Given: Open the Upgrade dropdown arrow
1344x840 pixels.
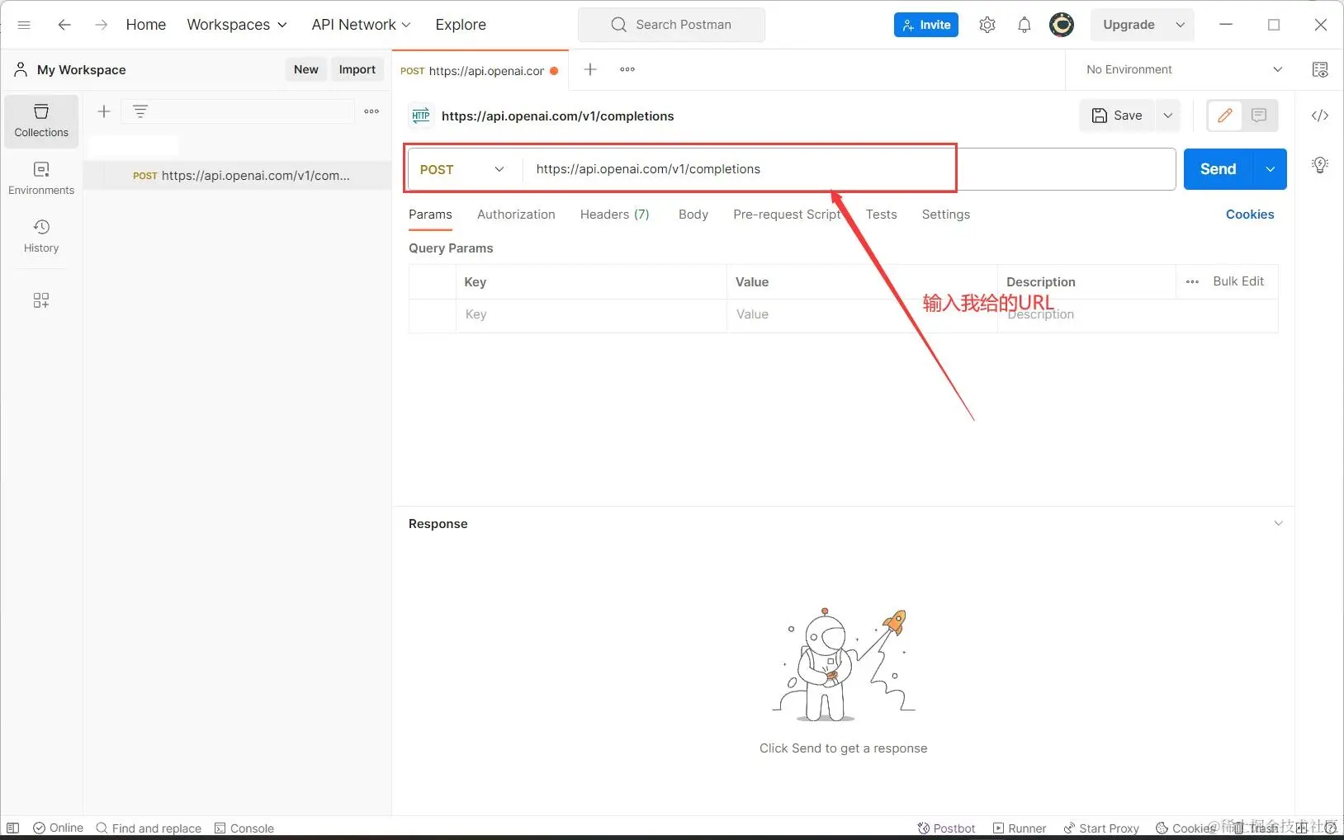Looking at the screenshot, I should (1181, 25).
